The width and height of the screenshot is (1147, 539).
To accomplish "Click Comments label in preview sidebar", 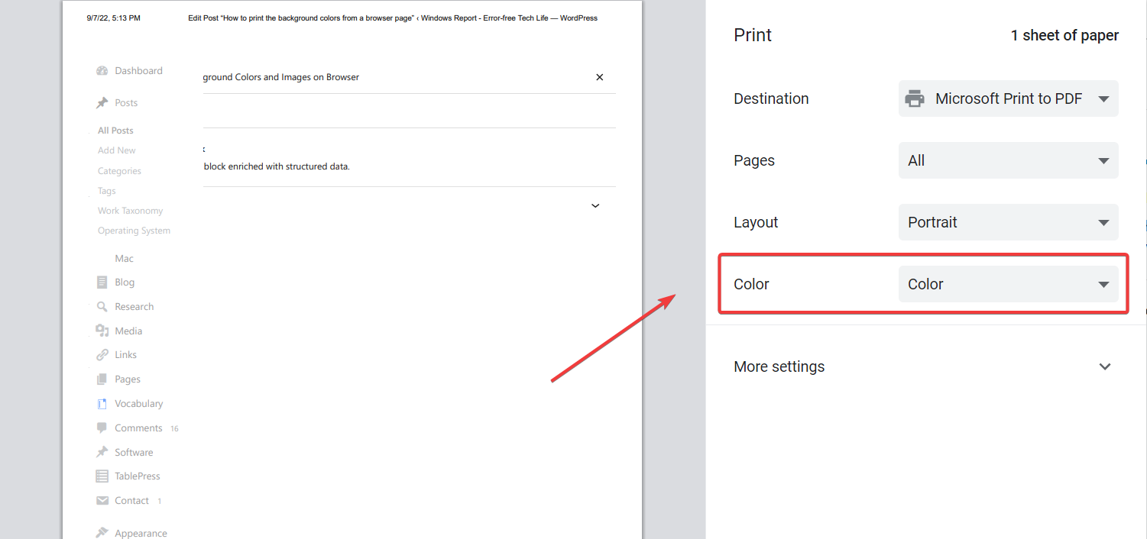I will click(138, 428).
